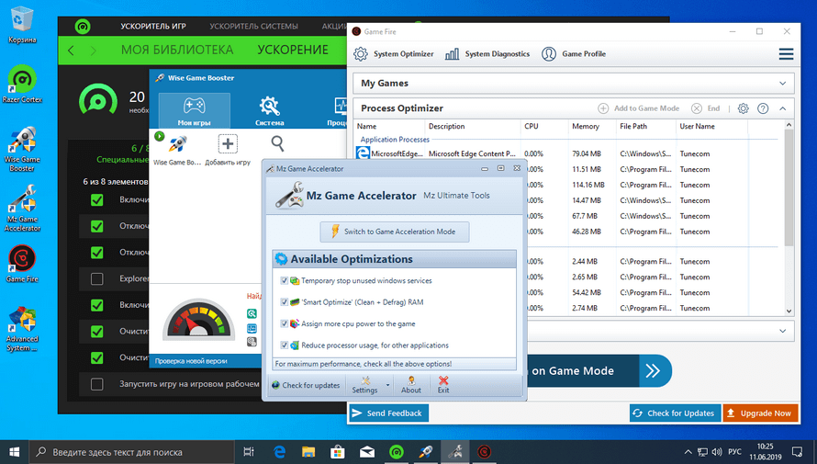Viewport: 817px width, 464px height.
Task: Open Advanced System desktop shortcut
Action: click(x=22, y=330)
